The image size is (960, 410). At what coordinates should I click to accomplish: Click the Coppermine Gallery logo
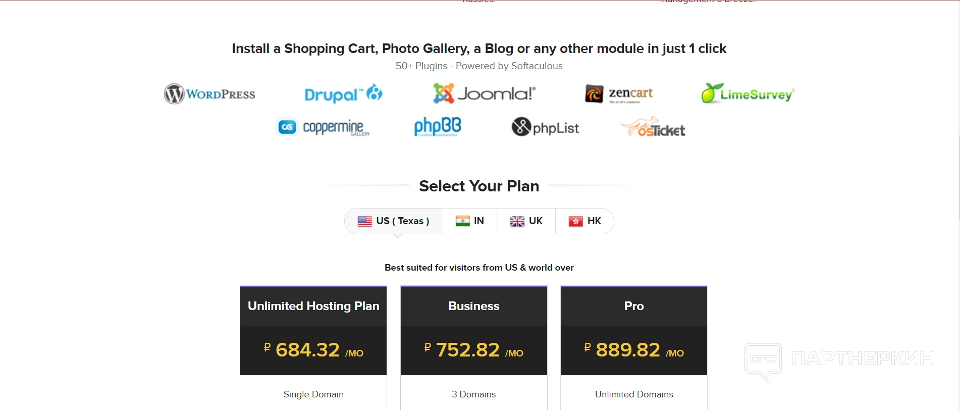tap(324, 127)
